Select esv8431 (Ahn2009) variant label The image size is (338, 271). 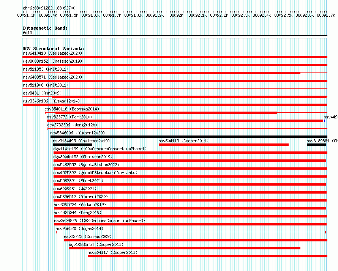tap(42, 93)
